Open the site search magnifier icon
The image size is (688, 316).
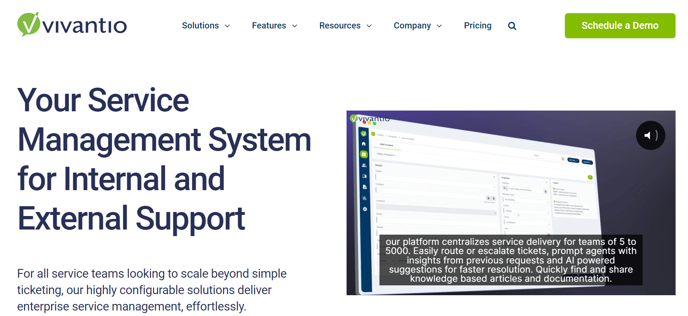coord(512,26)
